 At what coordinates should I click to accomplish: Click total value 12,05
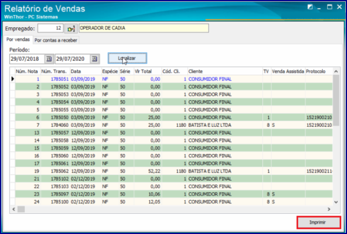point(154,202)
